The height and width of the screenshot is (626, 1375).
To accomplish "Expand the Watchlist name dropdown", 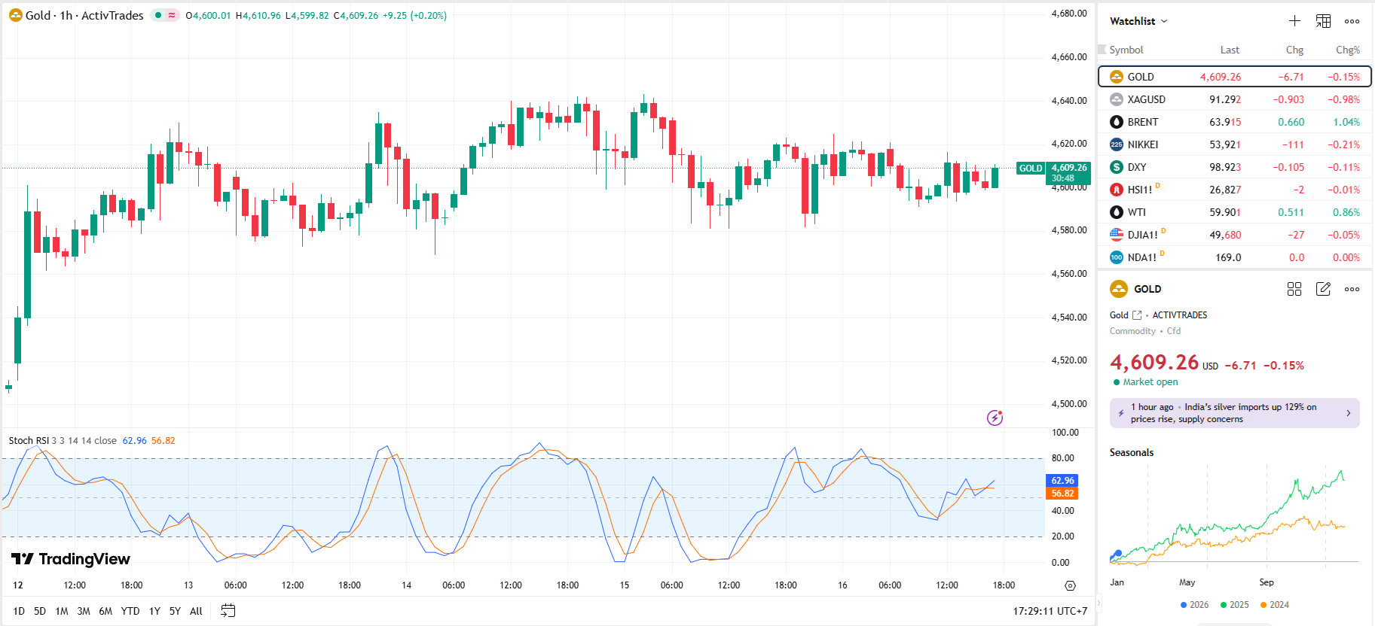I will (1138, 21).
